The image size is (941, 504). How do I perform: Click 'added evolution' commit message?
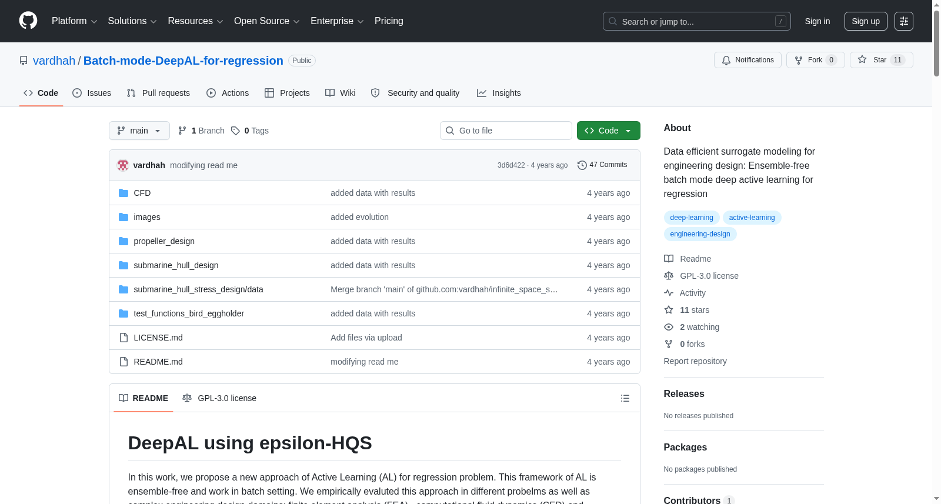tap(359, 217)
